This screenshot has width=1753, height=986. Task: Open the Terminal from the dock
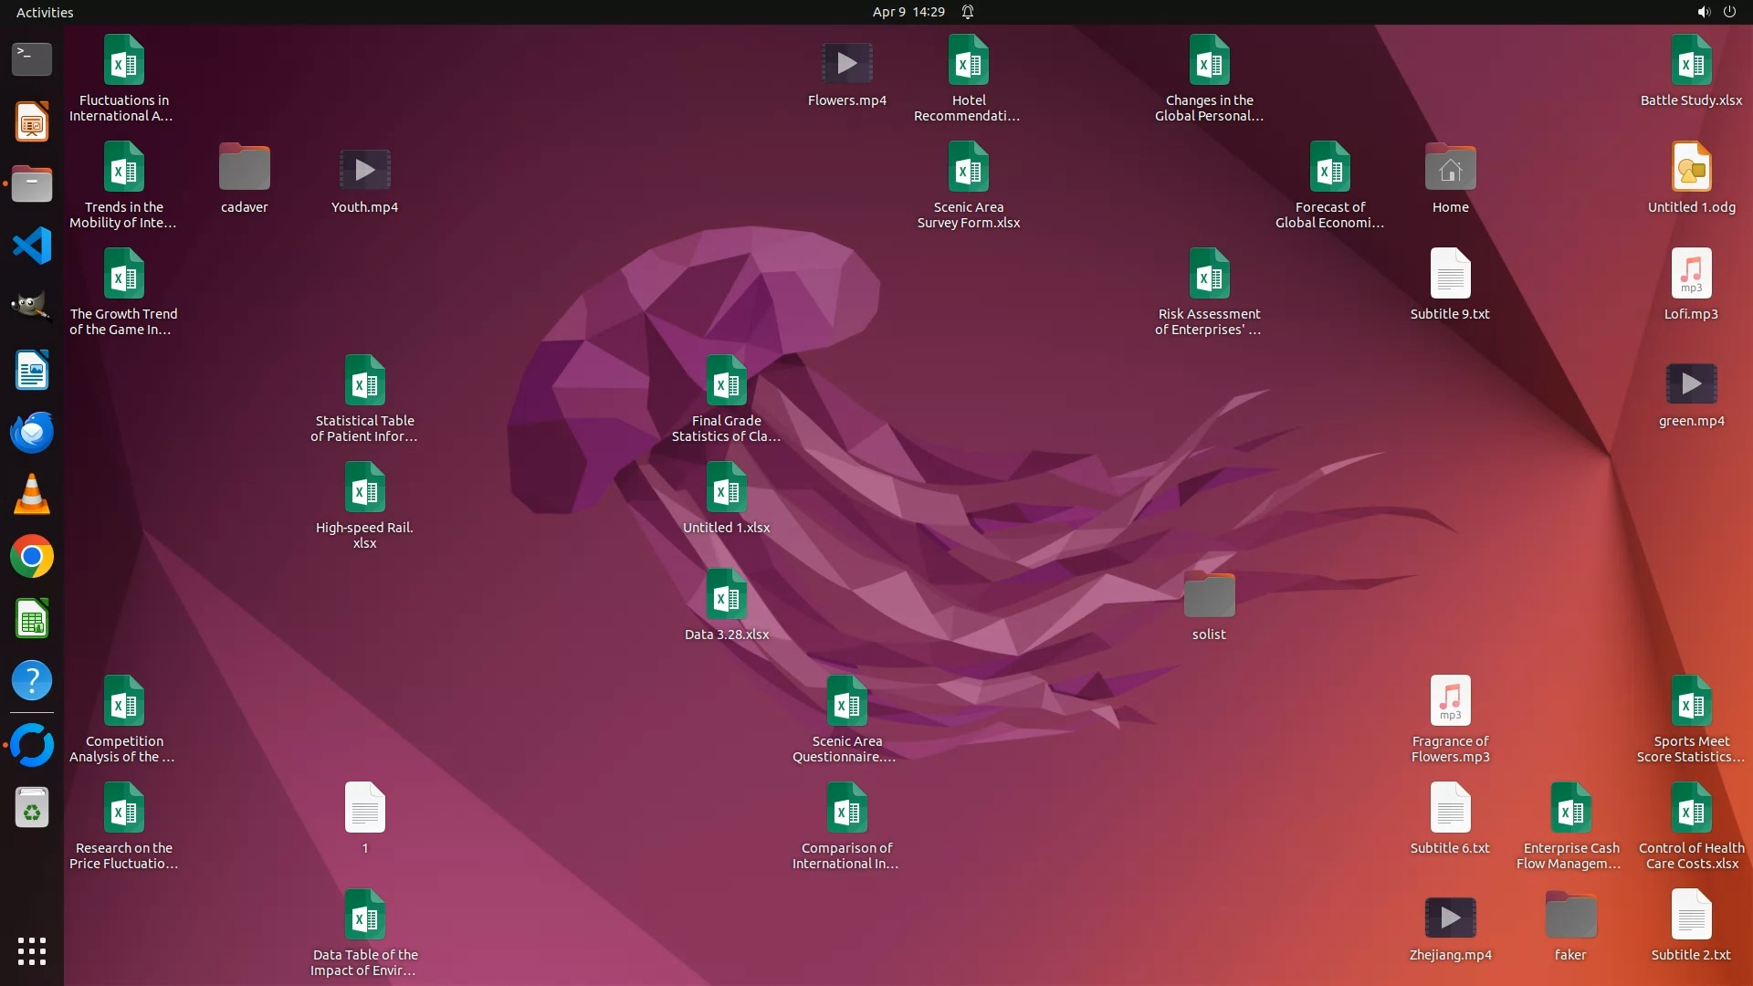[32, 59]
